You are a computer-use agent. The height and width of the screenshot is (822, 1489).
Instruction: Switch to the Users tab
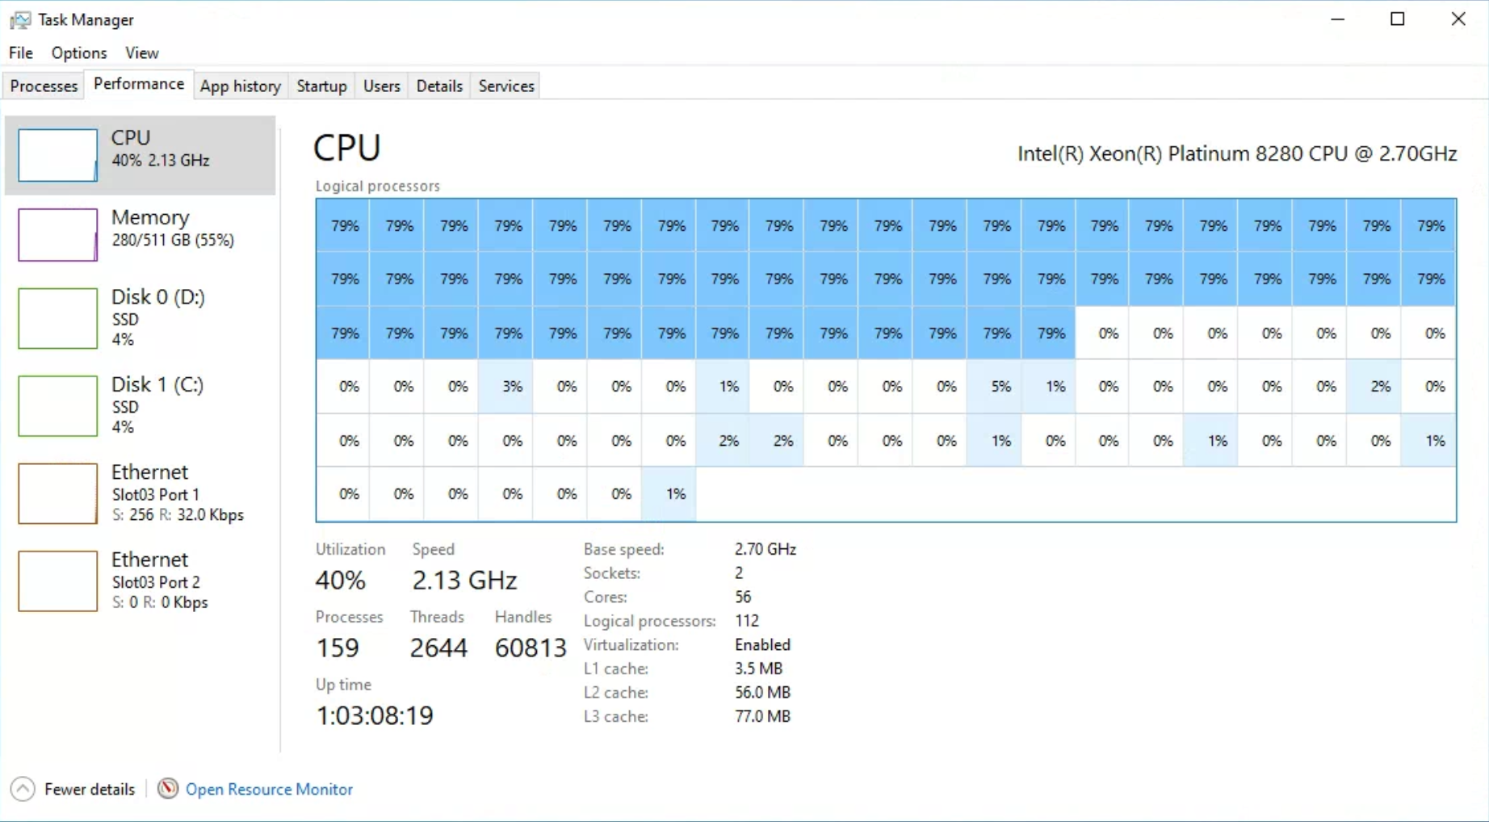(x=382, y=86)
